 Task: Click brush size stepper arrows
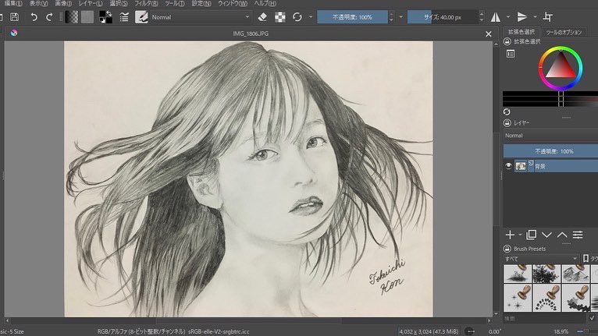482,17
